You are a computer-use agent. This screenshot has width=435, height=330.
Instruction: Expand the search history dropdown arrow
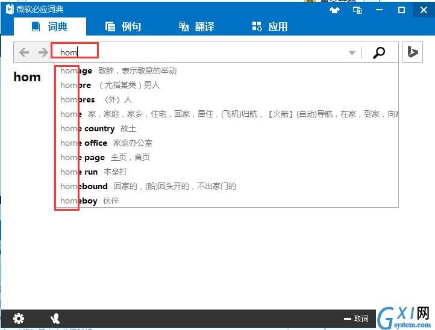click(352, 52)
